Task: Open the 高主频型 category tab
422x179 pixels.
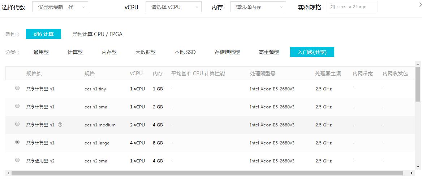Action: point(269,52)
